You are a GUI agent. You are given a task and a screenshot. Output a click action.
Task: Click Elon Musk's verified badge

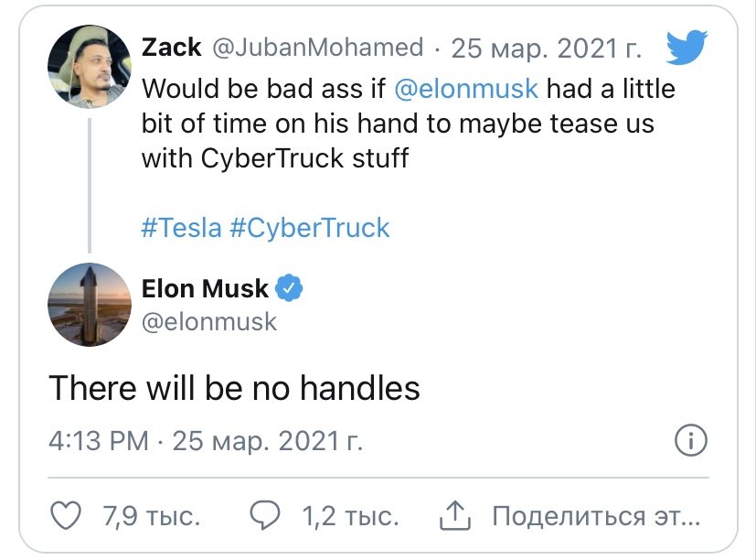(290, 289)
